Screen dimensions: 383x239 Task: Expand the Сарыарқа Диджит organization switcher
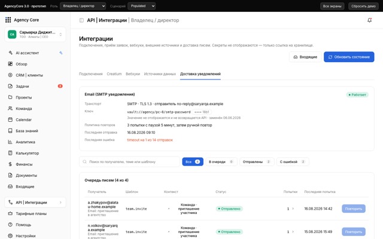[x=35, y=35]
